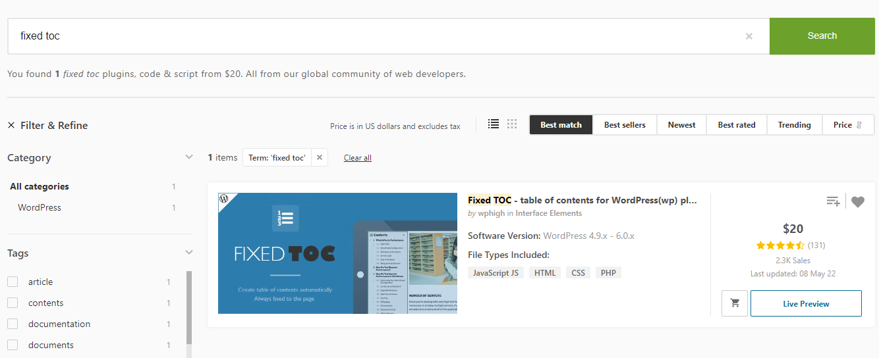Click the star rating of the item
The width and height of the screenshot is (879, 358).
coord(780,245)
